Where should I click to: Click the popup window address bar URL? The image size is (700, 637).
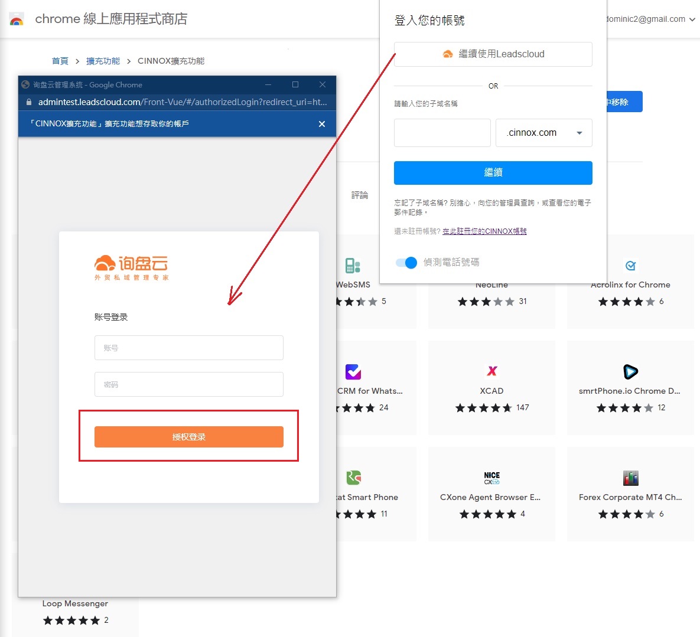click(x=183, y=102)
